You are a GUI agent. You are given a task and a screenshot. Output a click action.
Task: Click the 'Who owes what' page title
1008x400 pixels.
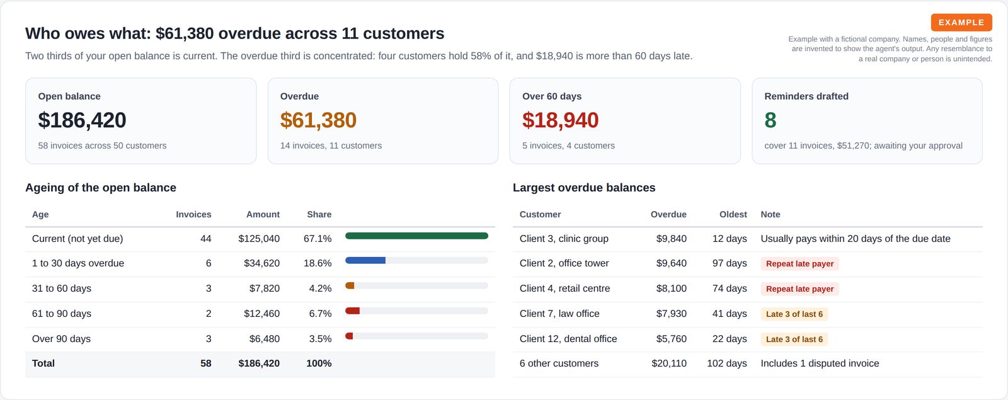(234, 33)
